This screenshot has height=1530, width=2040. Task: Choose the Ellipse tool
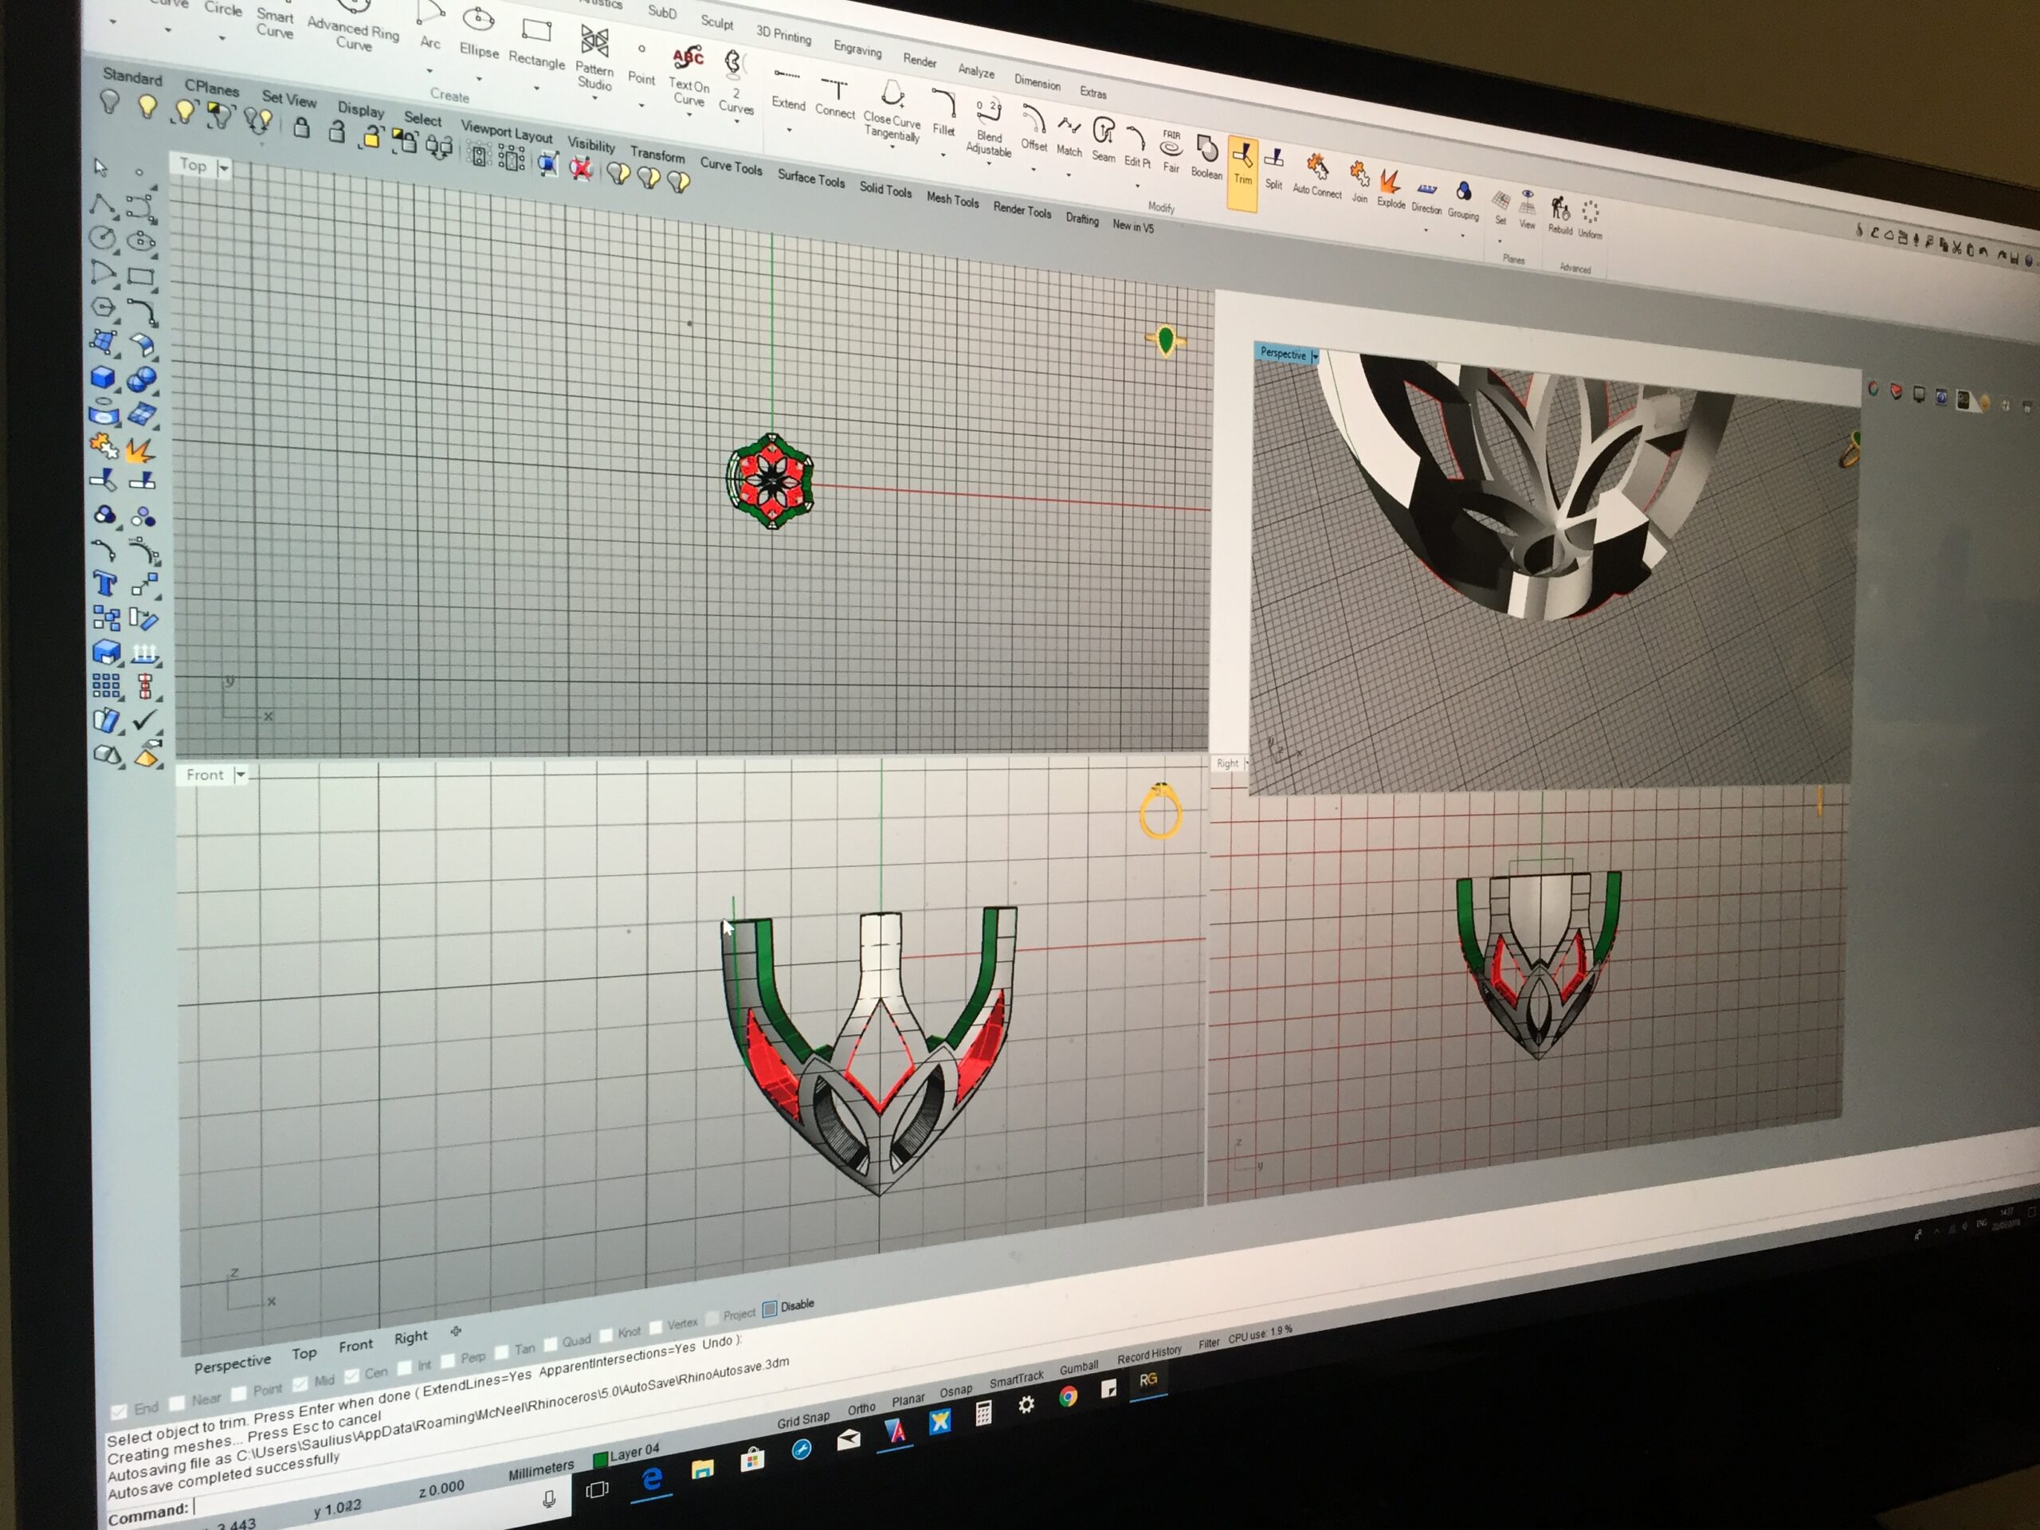[x=479, y=33]
